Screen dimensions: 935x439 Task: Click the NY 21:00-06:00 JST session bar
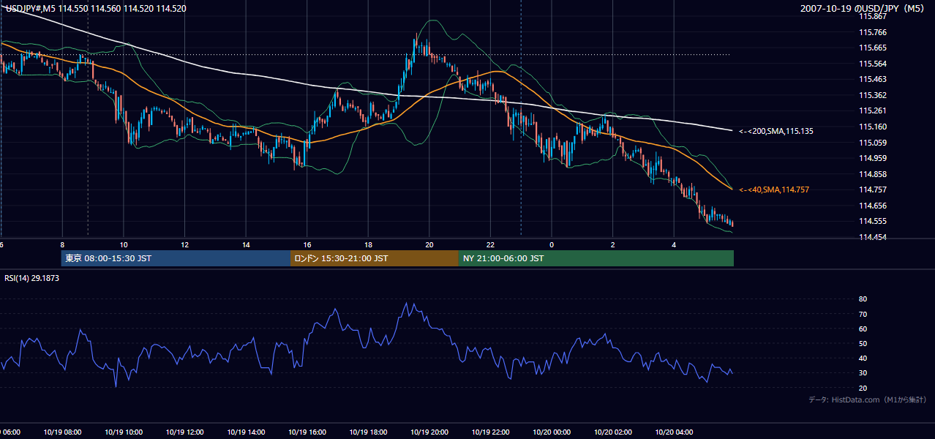click(x=596, y=258)
